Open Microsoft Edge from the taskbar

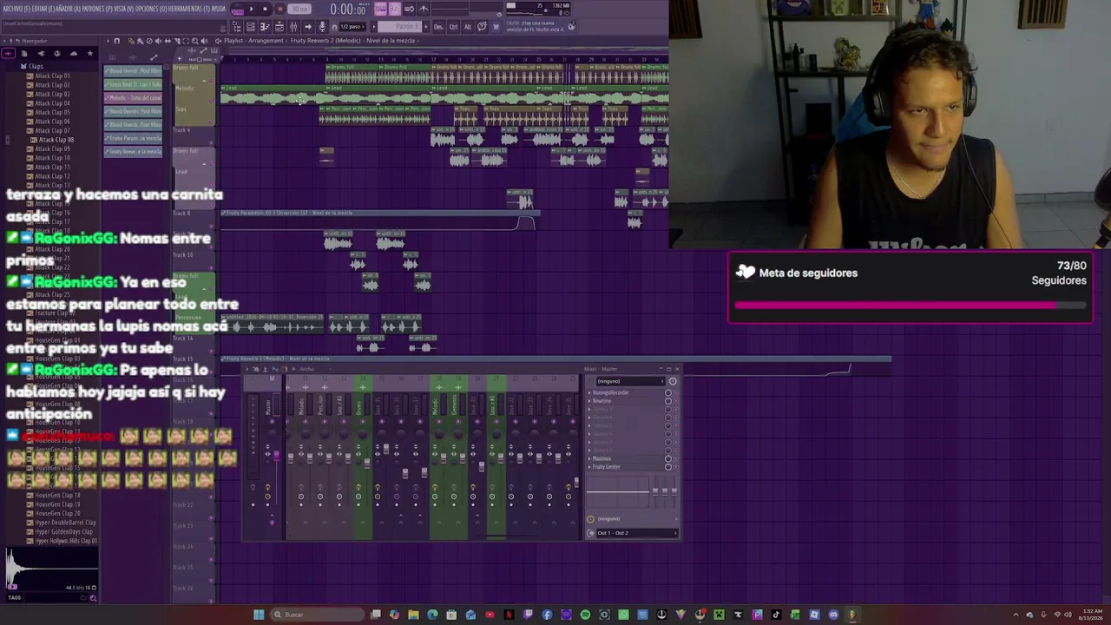coord(432,615)
